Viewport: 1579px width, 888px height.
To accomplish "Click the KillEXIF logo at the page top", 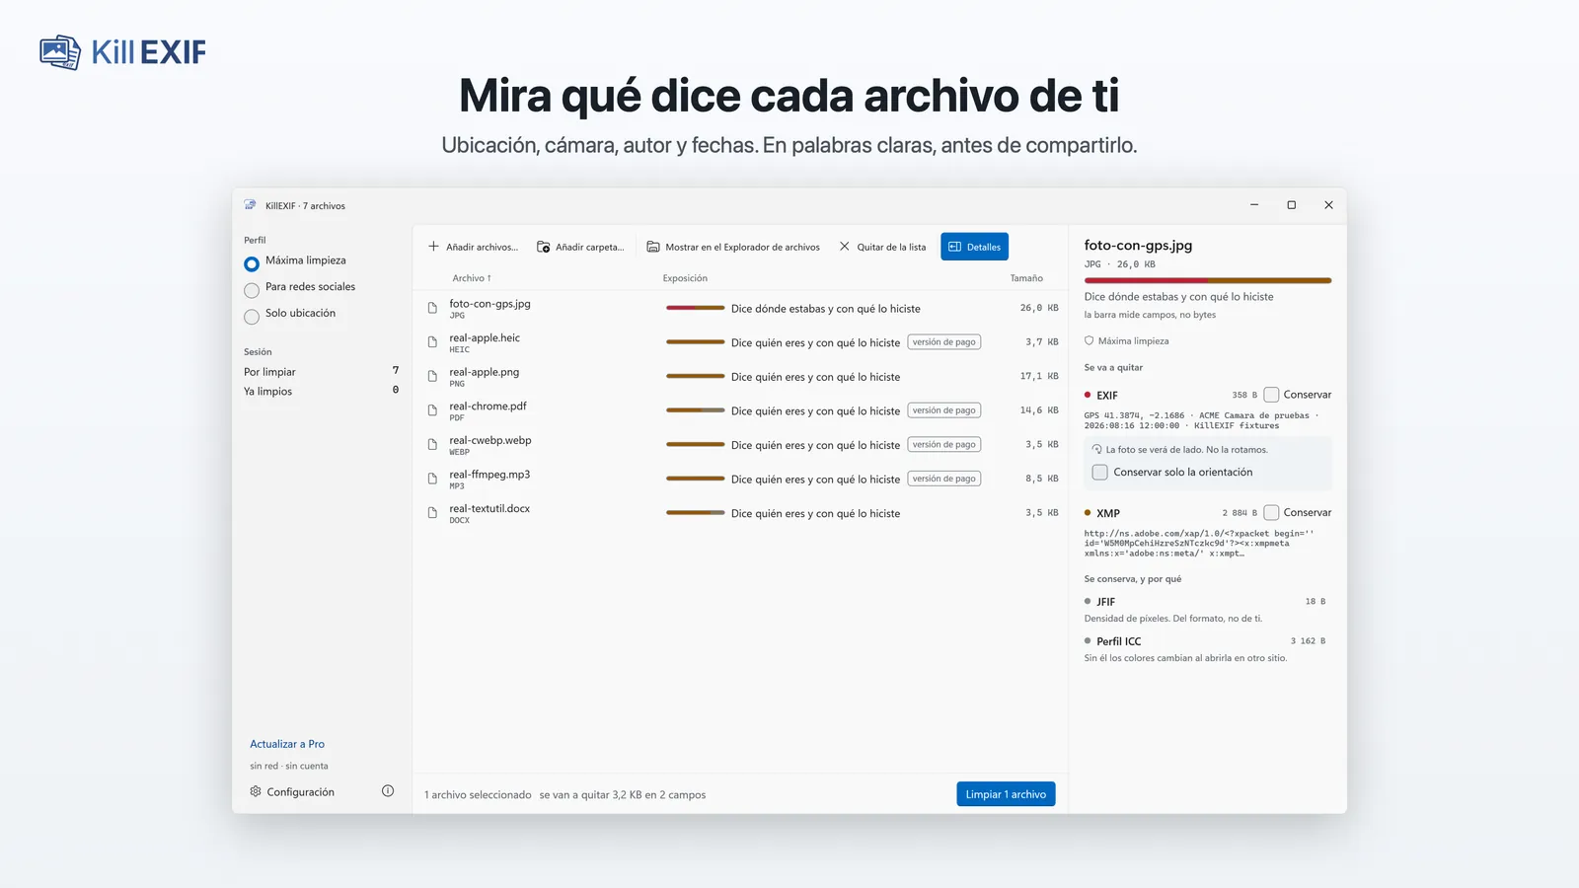I will coord(123,52).
